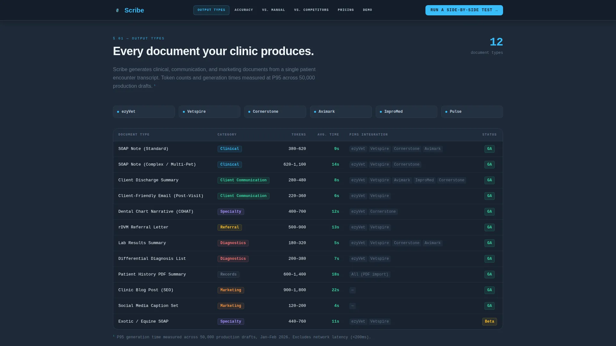Click the Avg. Time column header
Image resolution: width=616 pixels, height=346 pixels.
tap(328, 135)
